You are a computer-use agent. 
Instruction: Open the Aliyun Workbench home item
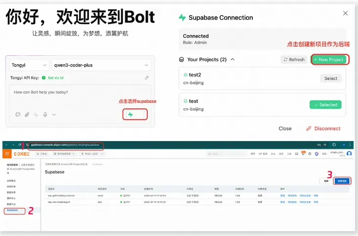42,154
